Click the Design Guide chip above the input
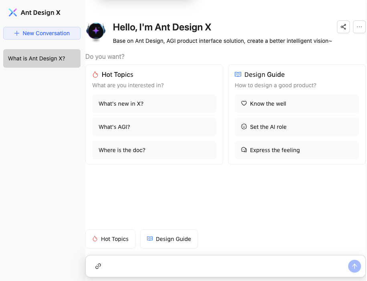This screenshot has width=367, height=281. 169,239
